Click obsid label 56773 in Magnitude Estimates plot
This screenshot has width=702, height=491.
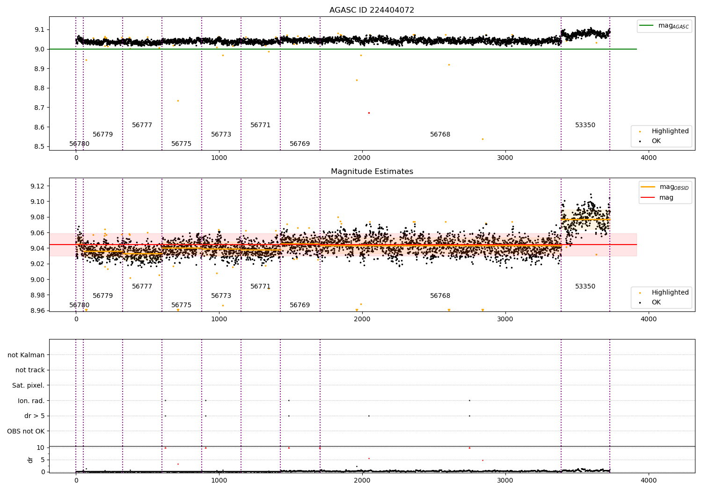pyautogui.click(x=221, y=296)
